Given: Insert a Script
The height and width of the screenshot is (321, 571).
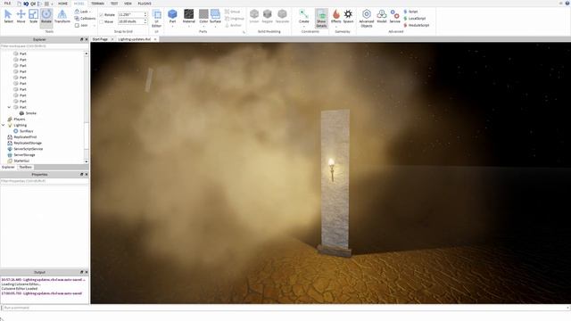Looking at the screenshot, I should click(x=410, y=12).
